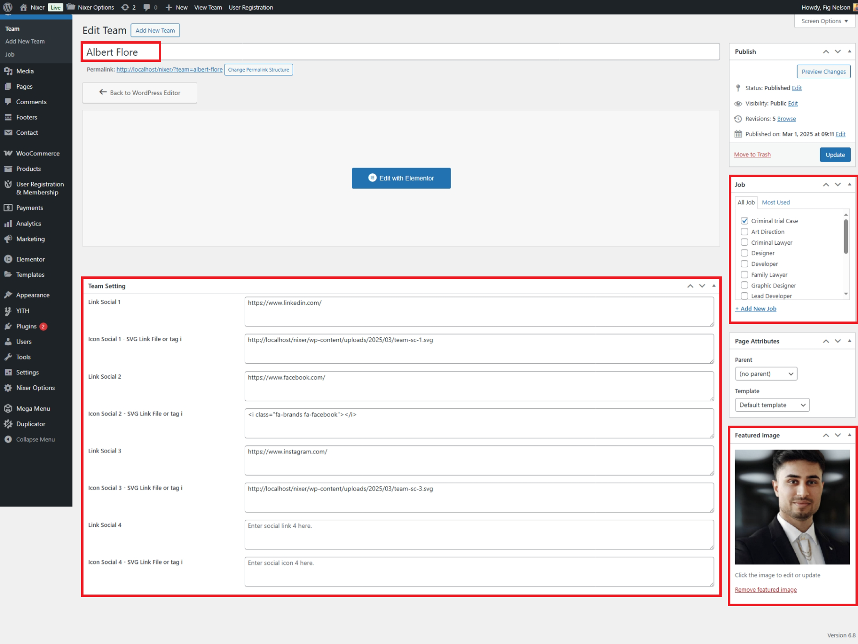Click the WordPress logo in admin bar
The image size is (858, 644).
[8, 7]
